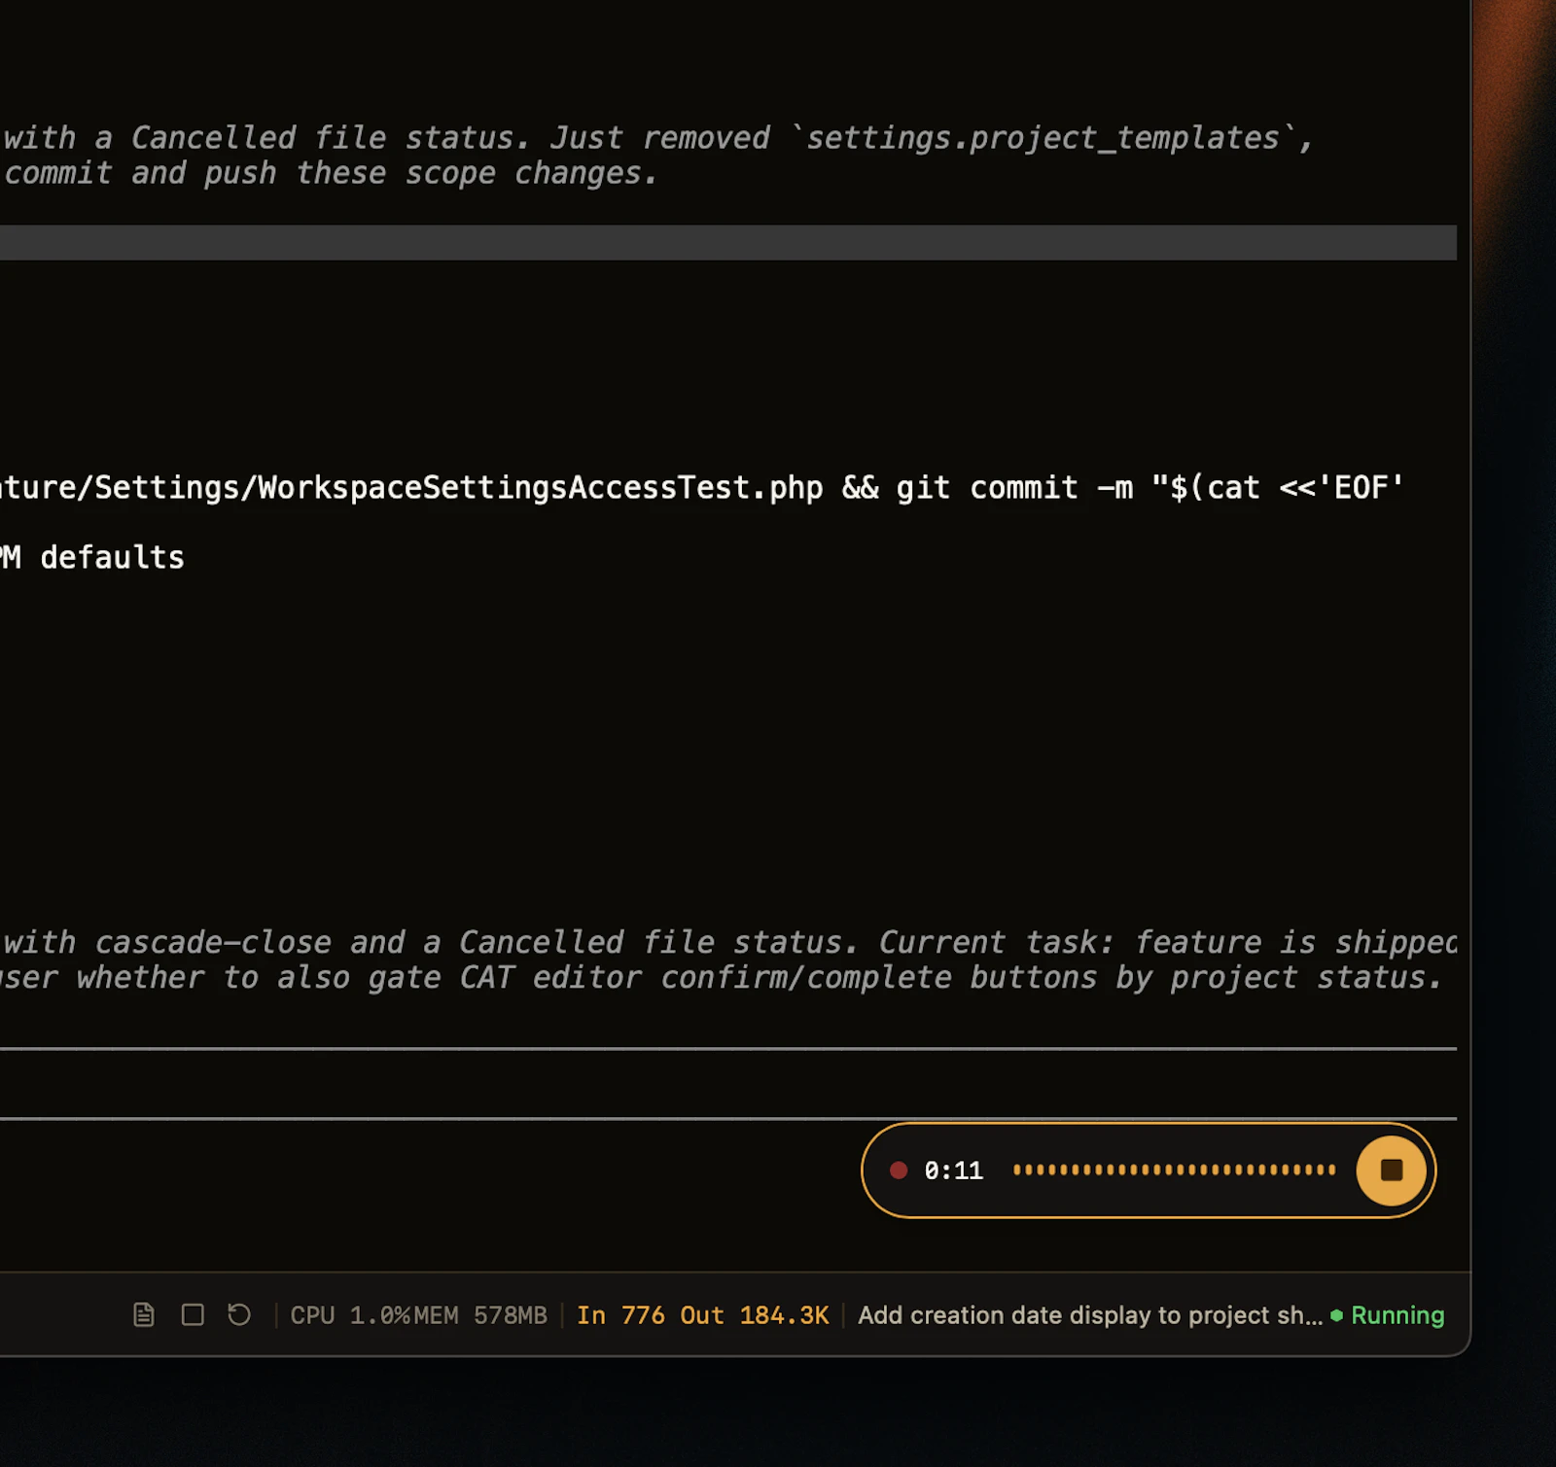
Task: Click the 0:11 recording timer
Action: 953,1170
